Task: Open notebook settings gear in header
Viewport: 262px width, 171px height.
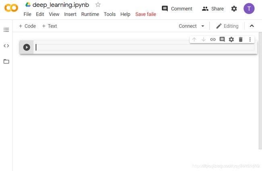Action: 234,9
